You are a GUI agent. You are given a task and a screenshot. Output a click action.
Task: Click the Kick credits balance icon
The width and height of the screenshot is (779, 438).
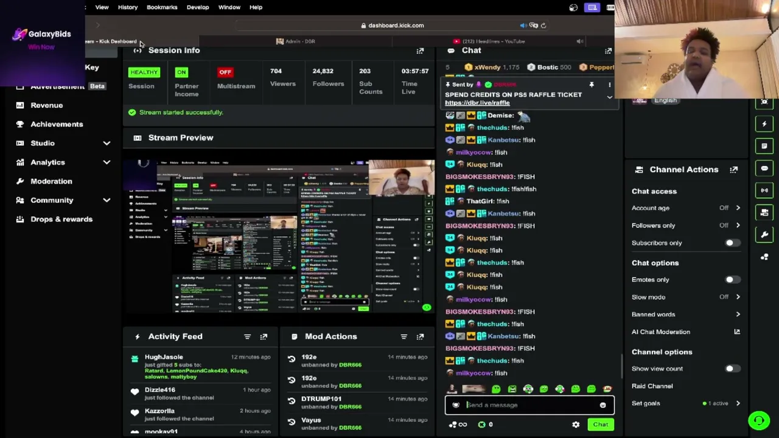coord(481,425)
